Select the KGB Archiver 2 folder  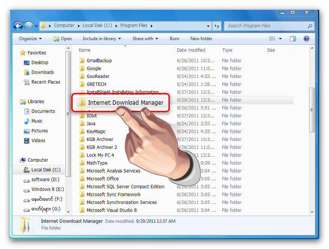[98, 147]
